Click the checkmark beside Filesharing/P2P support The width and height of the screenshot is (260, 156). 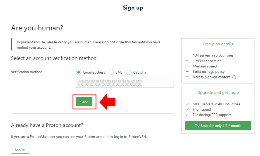point(187,115)
